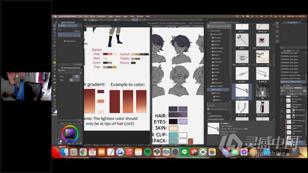Toggle visibility of the body layer
This screenshot has height=173, width=308.
click(281, 116)
